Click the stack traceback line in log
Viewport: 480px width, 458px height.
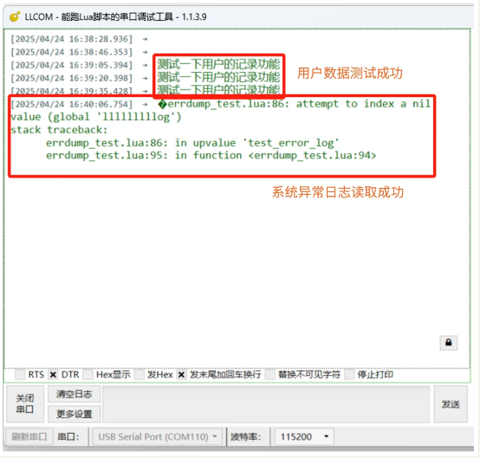(59, 130)
